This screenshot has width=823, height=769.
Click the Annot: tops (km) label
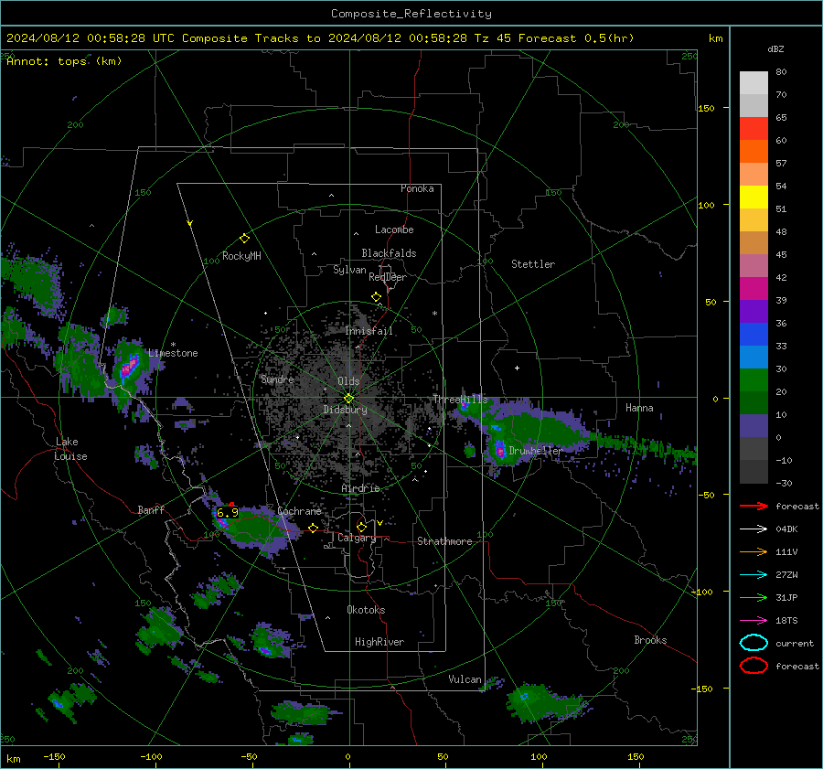coord(64,61)
